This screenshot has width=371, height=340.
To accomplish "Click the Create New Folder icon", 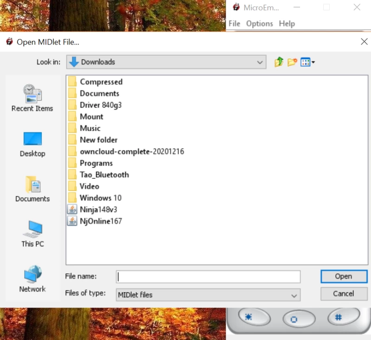I will pos(292,62).
